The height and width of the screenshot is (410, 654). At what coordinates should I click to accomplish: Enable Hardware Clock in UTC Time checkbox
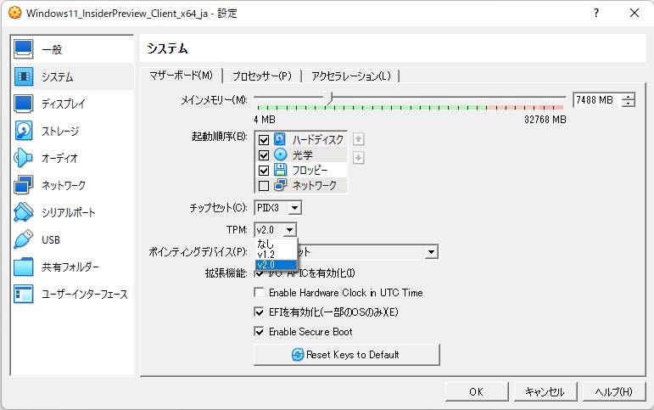[x=259, y=293]
